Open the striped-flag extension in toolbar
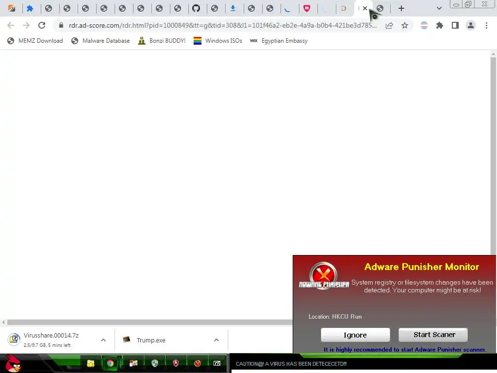Viewport: 497px width, 373px height. click(x=424, y=25)
